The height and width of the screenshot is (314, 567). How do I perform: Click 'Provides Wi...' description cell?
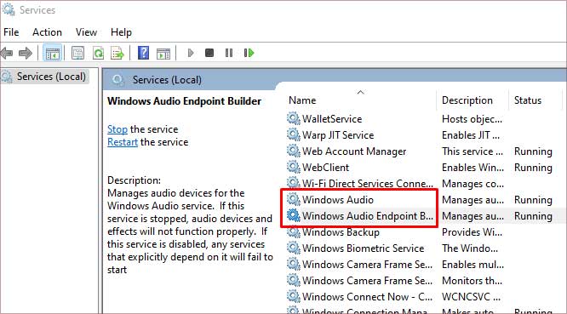472,232
